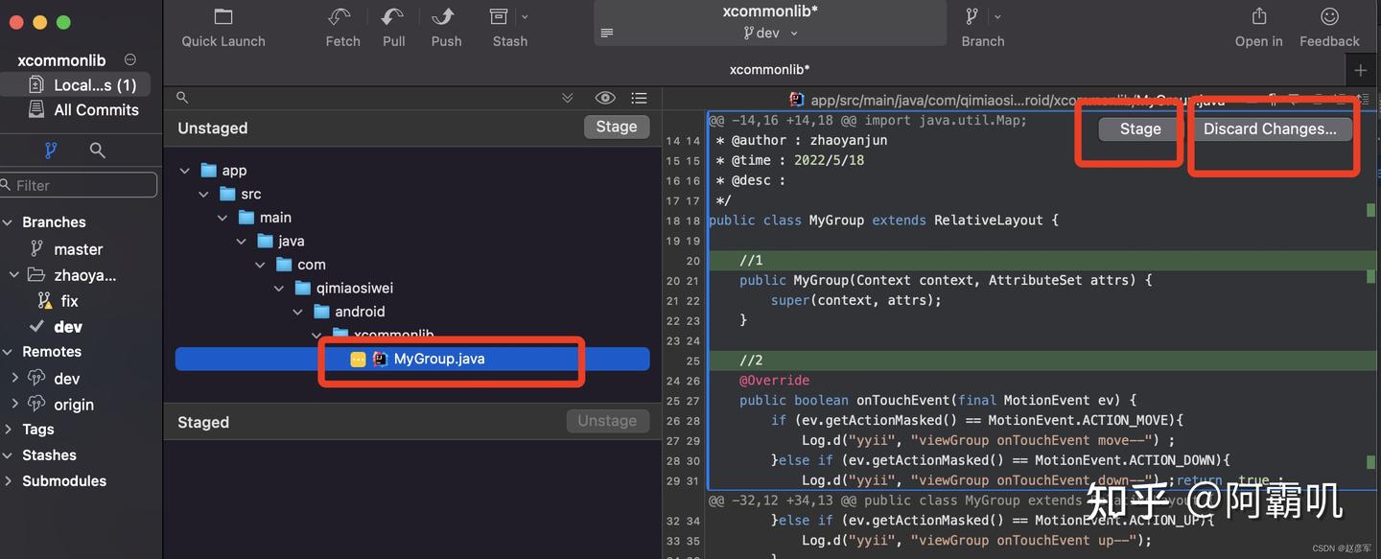
Task: Click the added line //2
Action: click(751, 361)
